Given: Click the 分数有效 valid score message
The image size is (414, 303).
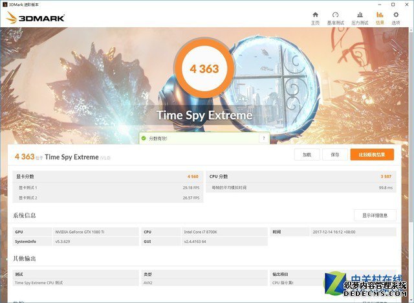Looking at the screenshot, I should pos(158,139).
